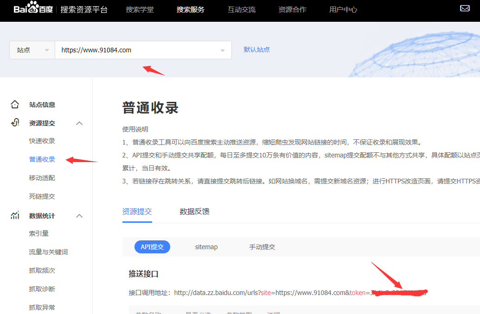Select the sitemap submission option

coord(206,247)
